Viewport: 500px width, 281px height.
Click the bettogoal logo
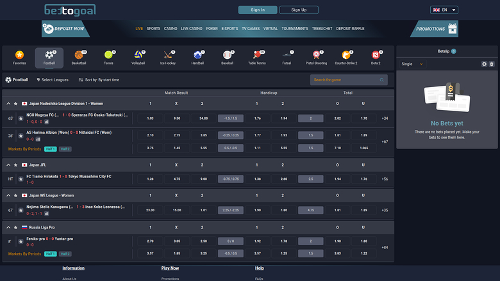pos(70,10)
